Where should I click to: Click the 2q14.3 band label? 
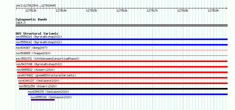pos(21,23)
